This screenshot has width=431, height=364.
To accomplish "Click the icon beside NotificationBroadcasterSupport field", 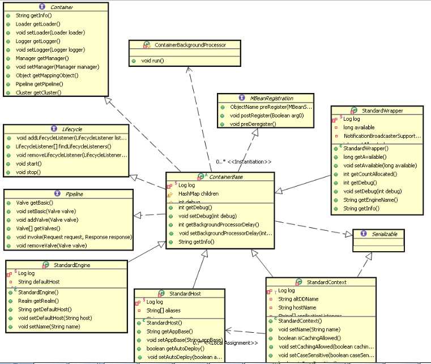I will coord(336,136).
